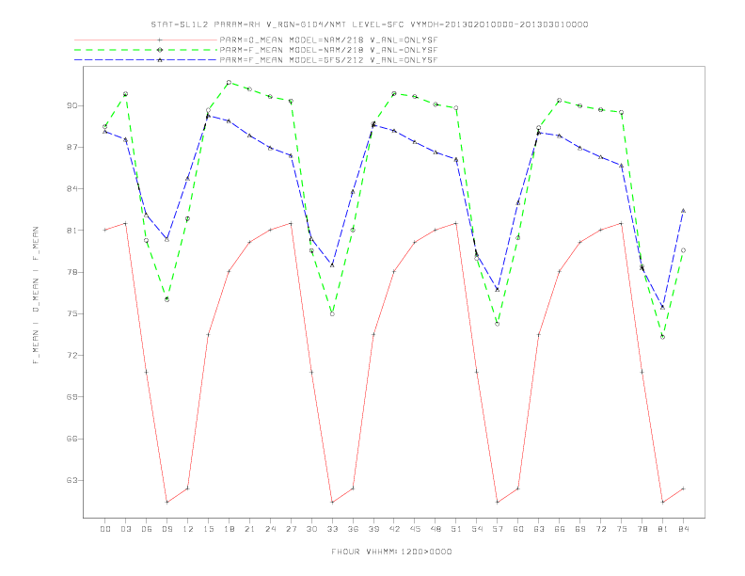Select legend entry PARM=O_MEAN MODEL=NAM/218
745x576 pixels.
click(x=328, y=40)
